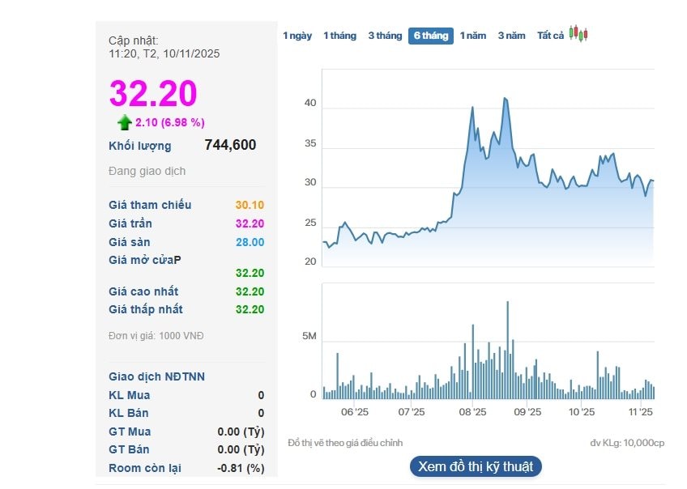Show the 1 năm chart range
This screenshot has width=687, height=489.
[x=473, y=36]
